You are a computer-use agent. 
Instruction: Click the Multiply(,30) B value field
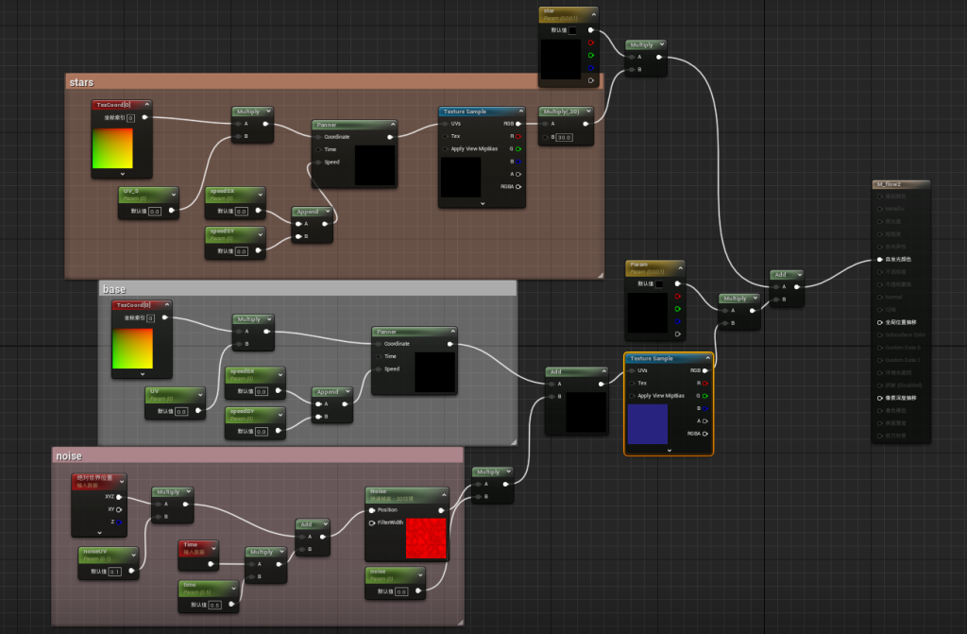point(564,138)
